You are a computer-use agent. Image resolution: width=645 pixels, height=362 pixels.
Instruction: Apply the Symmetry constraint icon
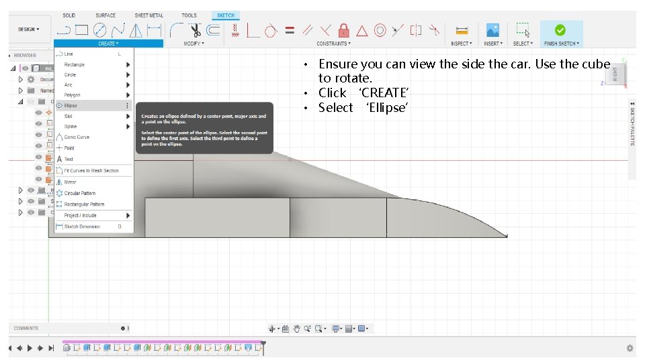pyautogui.click(x=416, y=30)
